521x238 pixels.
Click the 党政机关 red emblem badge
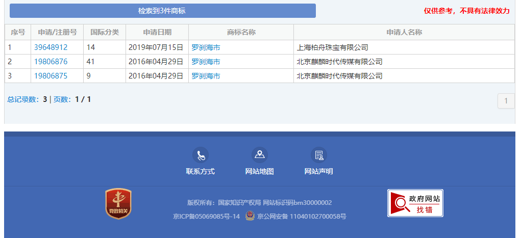118,204
